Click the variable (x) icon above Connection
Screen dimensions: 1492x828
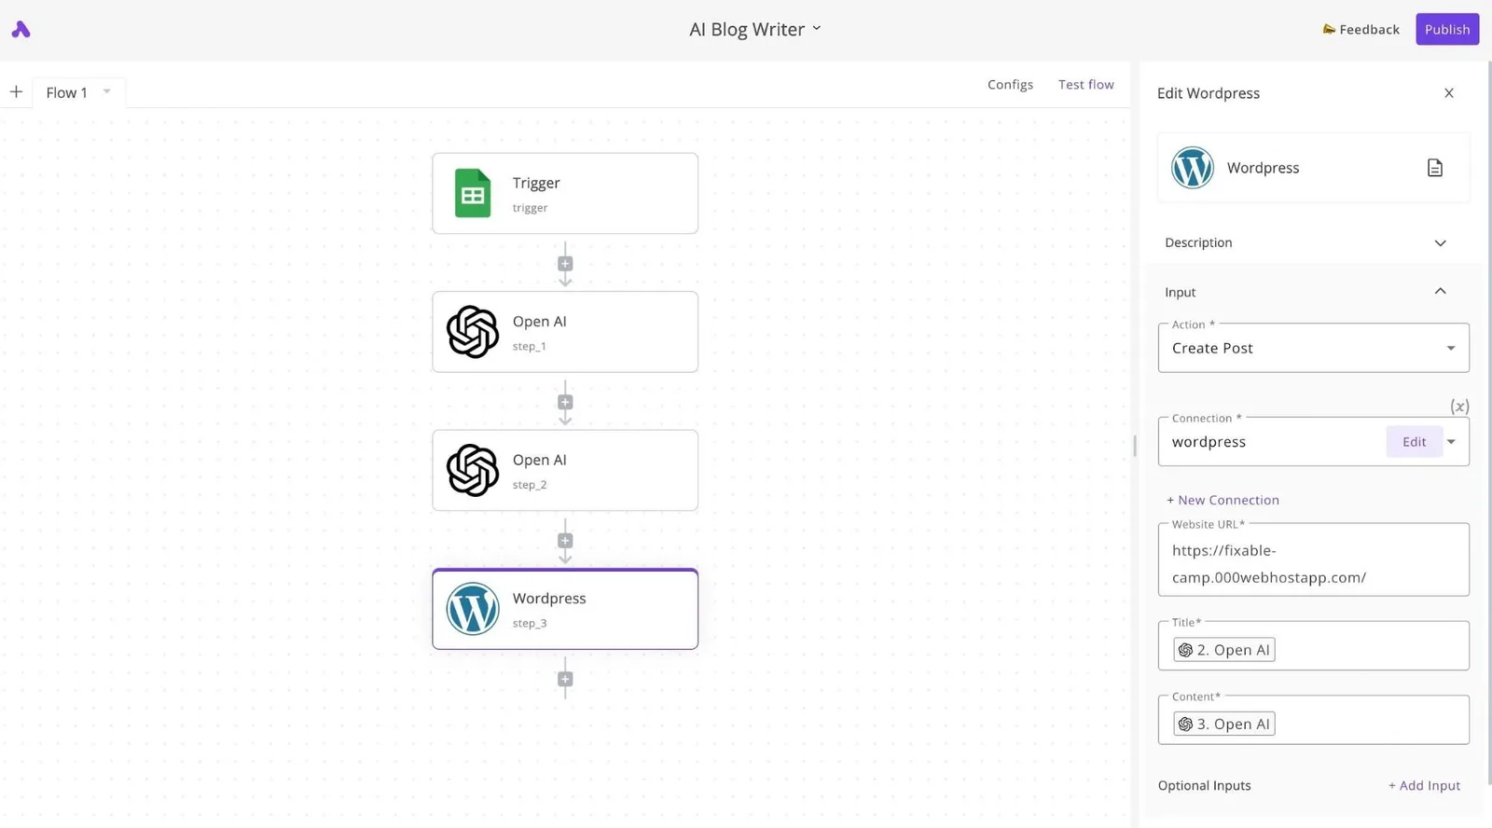(1459, 406)
